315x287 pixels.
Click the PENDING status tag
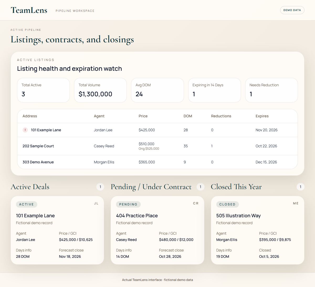(128, 204)
